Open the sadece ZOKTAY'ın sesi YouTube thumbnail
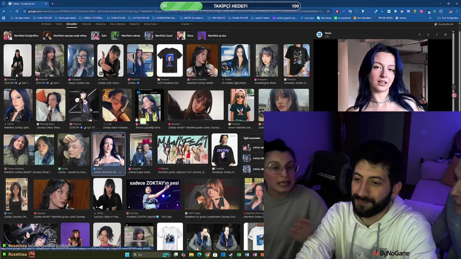 click(x=153, y=194)
